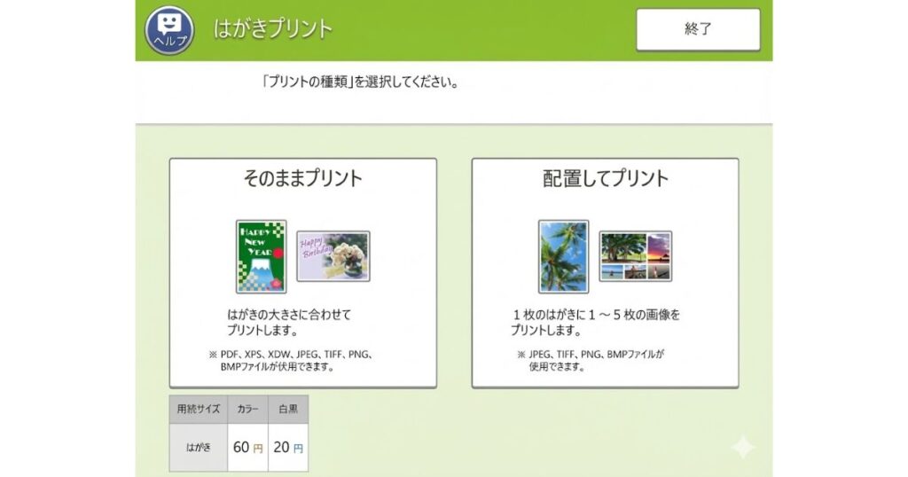The image size is (908, 477).
Task: Click the はがきプリント title in header
Action: click(x=273, y=28)
